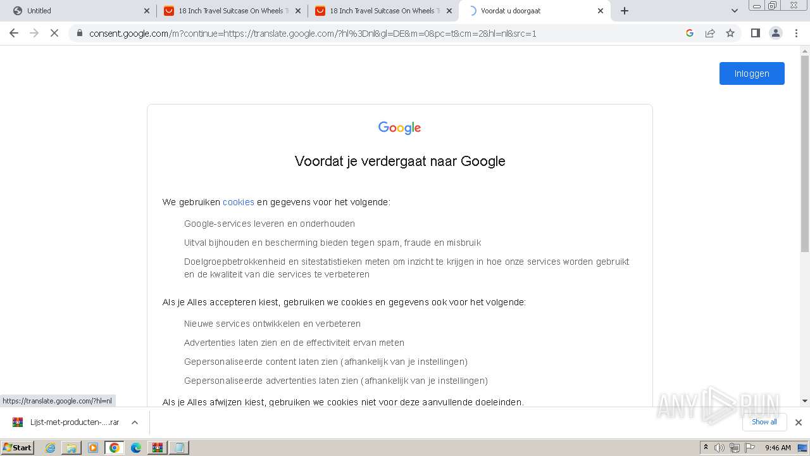Stop loading the page with X button
Image resolution: width=810 pixels, height=456 pixels.
coord(54,33)
